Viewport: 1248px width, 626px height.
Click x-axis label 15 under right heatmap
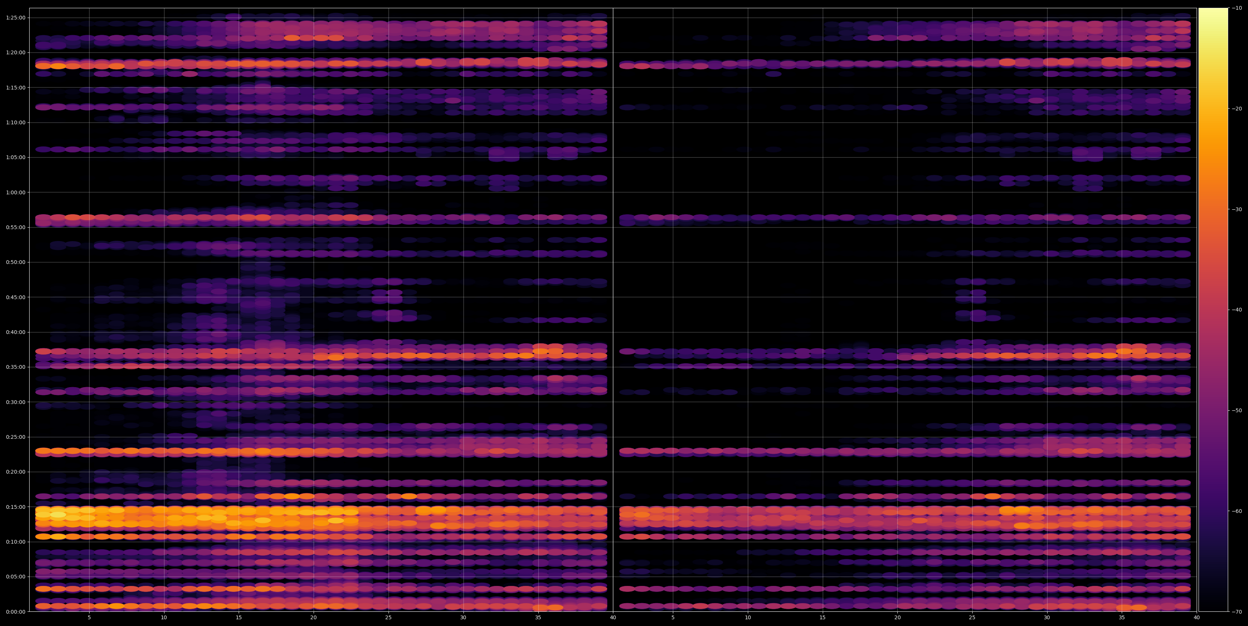point(823,618)
